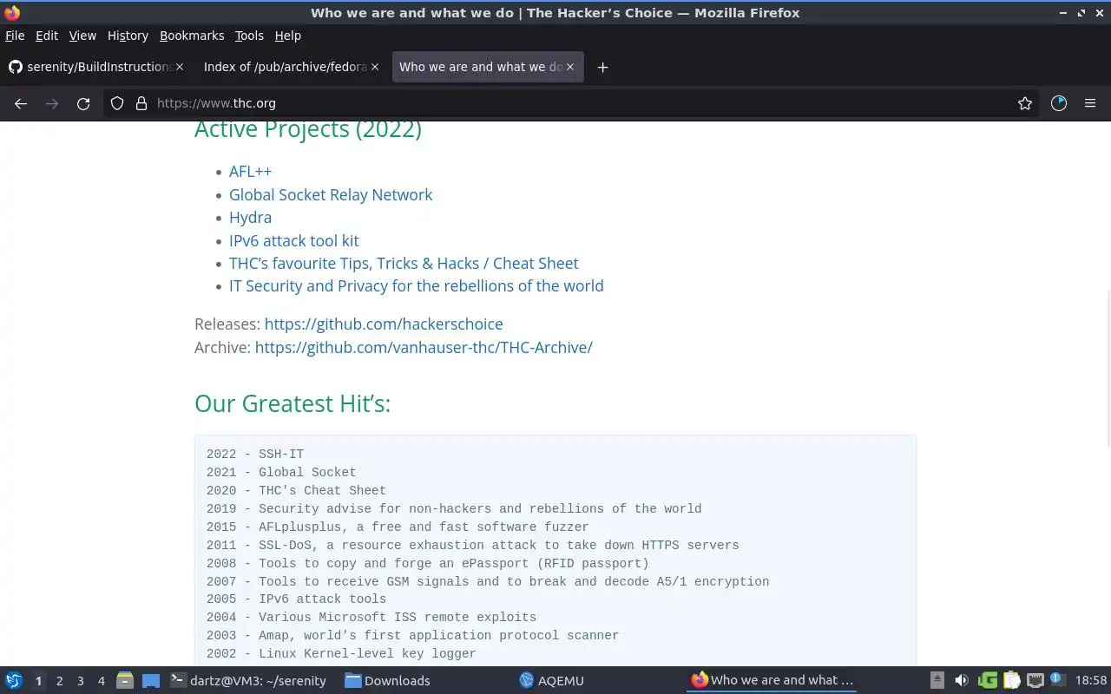Image resolution: width=1111 pixels, height=694 pixels.
Task: Click the removable media eject tray icon
Action: [x=937, y=681]
